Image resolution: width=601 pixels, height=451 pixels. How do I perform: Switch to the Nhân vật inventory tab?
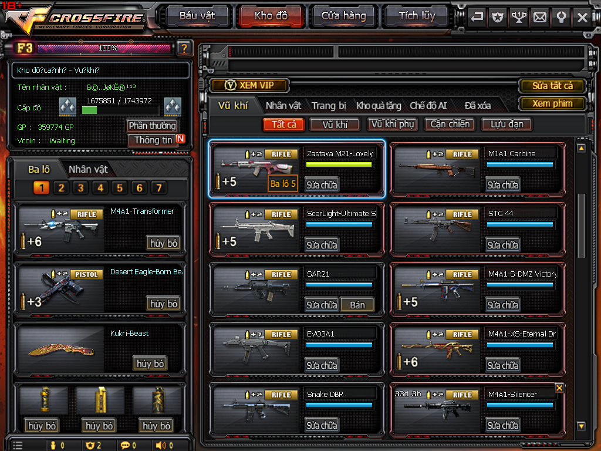click(283, 106)
